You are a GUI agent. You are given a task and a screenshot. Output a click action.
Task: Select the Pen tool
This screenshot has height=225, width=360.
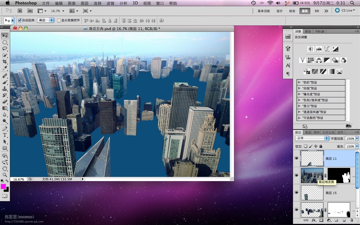coord(5,129)
